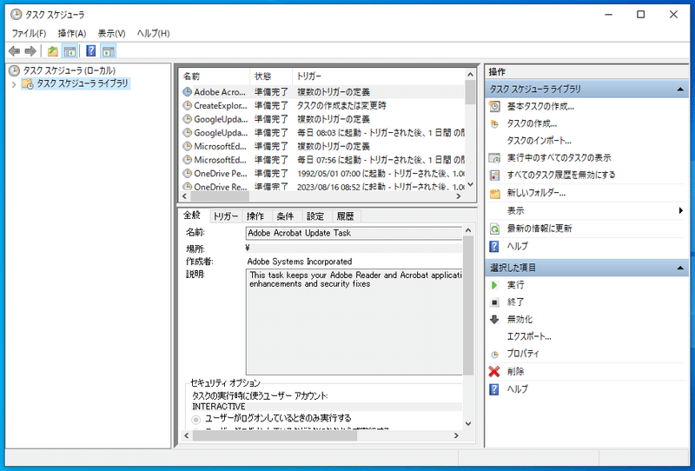The height and width of the screenshot is (471, 695).
Task: Switch to the 設定 tab
Action: [315, 216]
